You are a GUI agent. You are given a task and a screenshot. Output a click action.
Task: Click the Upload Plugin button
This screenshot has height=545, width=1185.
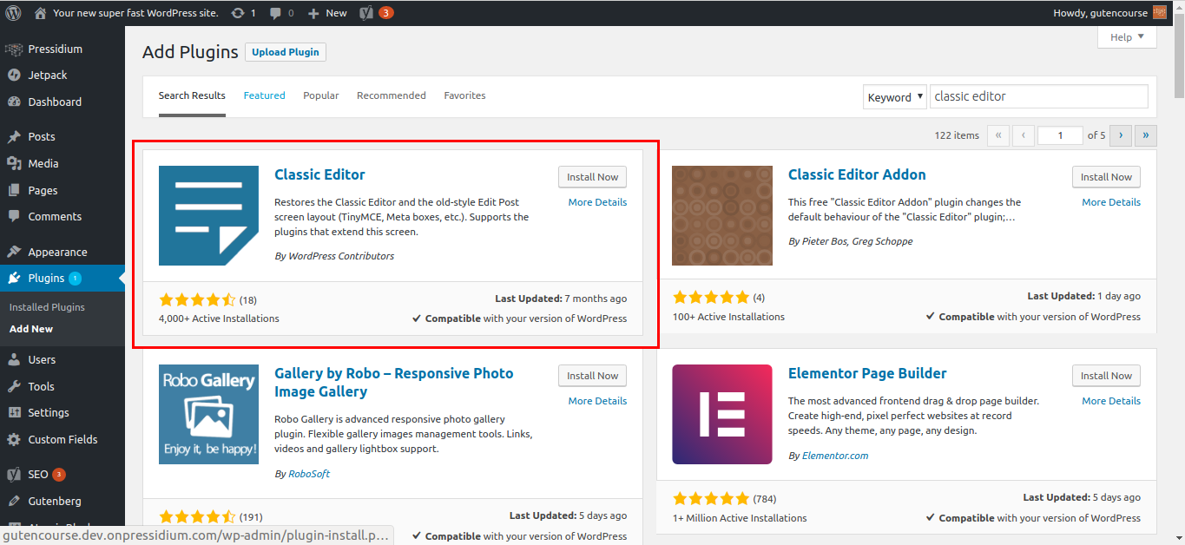pyautogui.click(x=286, y=52)
